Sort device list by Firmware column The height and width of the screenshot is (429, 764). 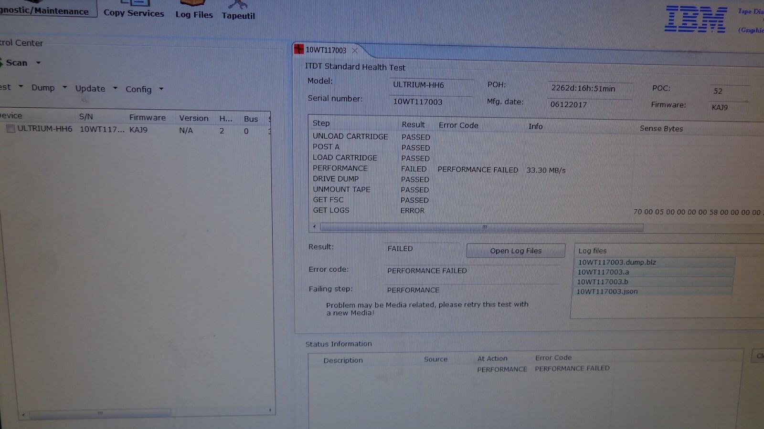coord(147,117)
